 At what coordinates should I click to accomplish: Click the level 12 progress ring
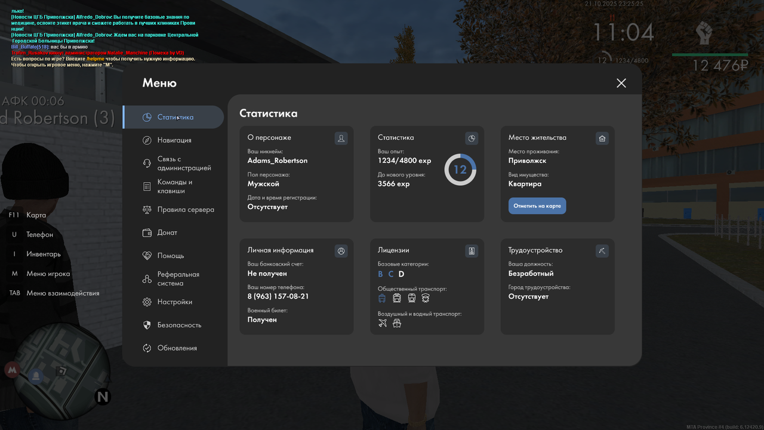460,170
